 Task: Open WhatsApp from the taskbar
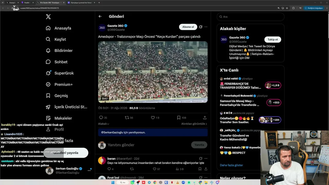tap(132, 182)
